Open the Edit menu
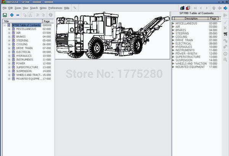 tap(10, 8)
